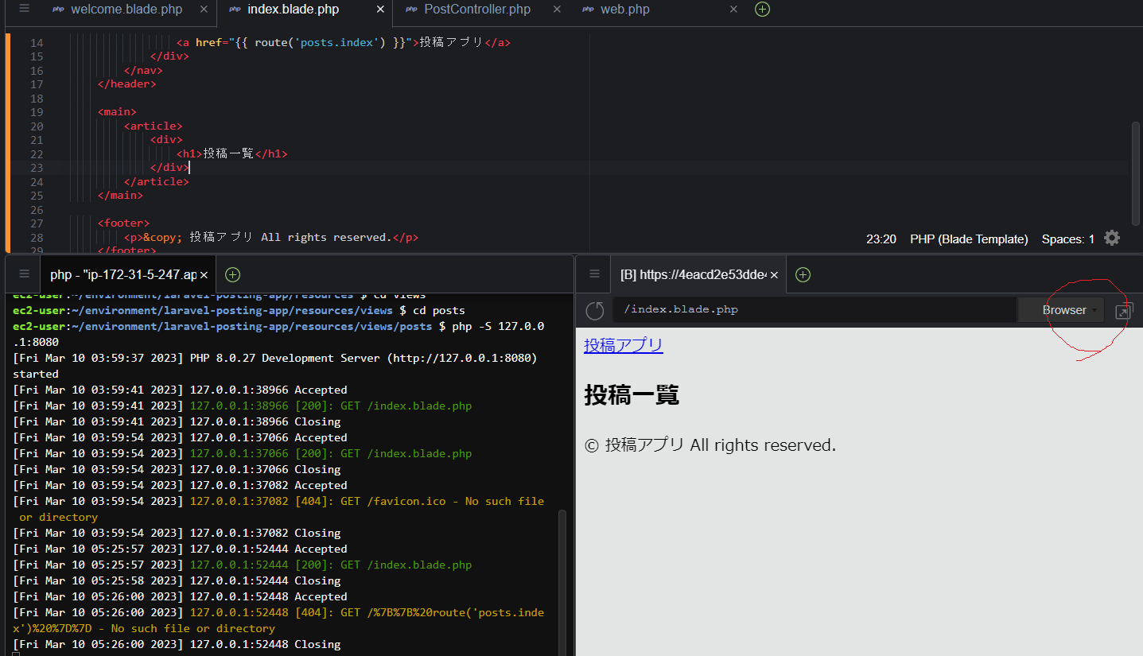Click the 投稿アプリ link in preview
The width and height of the screenshot is (1143, 656).
pyautogui.click(x=623, y=345)
